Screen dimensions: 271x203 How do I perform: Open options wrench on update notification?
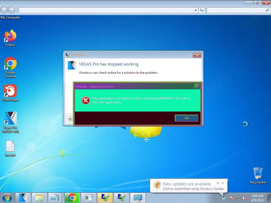pyautogui.click(x=218, y=183)
